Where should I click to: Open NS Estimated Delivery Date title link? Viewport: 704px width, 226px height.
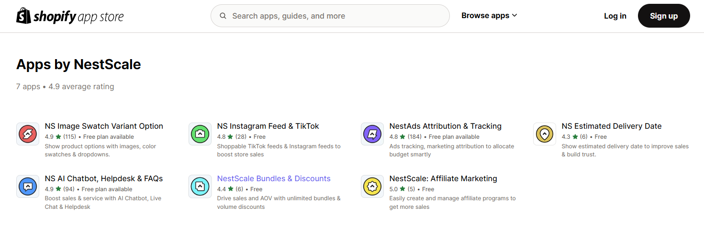[x=612, y=126]
